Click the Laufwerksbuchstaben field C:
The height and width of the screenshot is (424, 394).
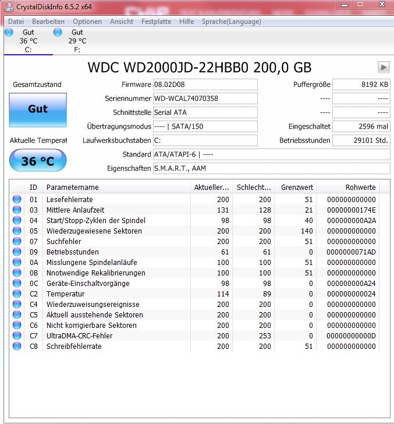click(205, 140)
